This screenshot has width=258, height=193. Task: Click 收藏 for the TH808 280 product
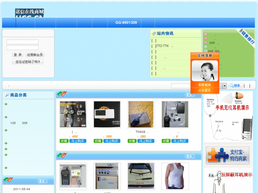coord(132,141)
